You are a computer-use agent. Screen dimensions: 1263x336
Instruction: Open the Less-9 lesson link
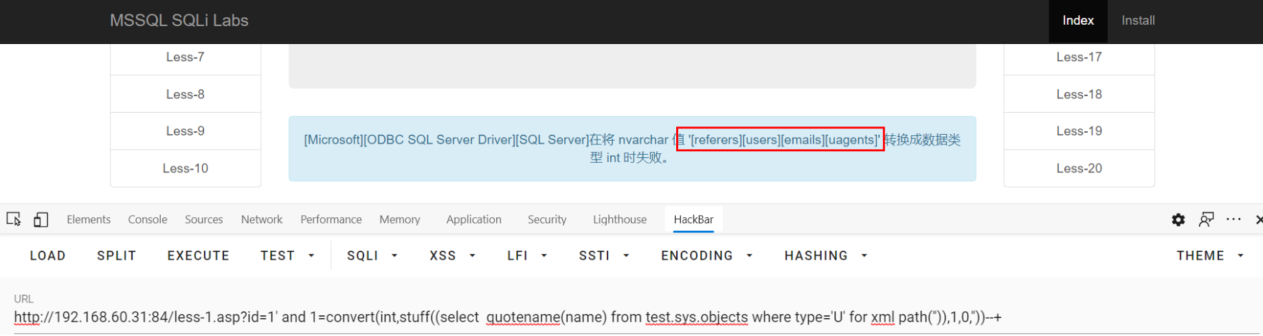pyautogui.click(x=186, y=131)
